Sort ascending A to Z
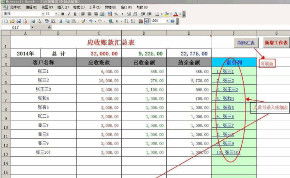Screen dimensions: 290x178 [x=126, y=21]
